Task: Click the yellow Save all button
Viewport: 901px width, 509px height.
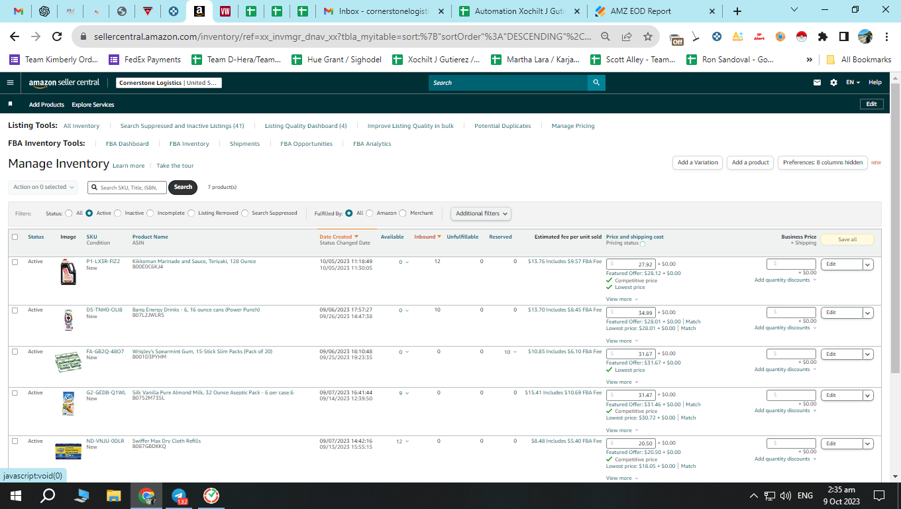Action: [847, 240]
